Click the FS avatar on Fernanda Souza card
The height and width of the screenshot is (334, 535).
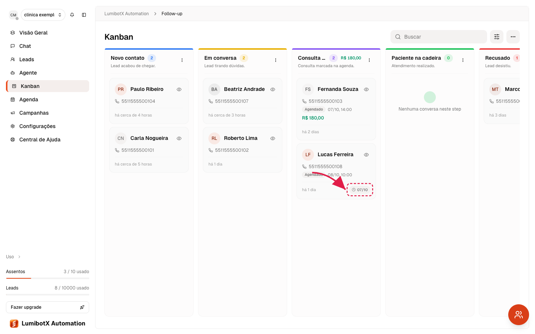(308, 89)
